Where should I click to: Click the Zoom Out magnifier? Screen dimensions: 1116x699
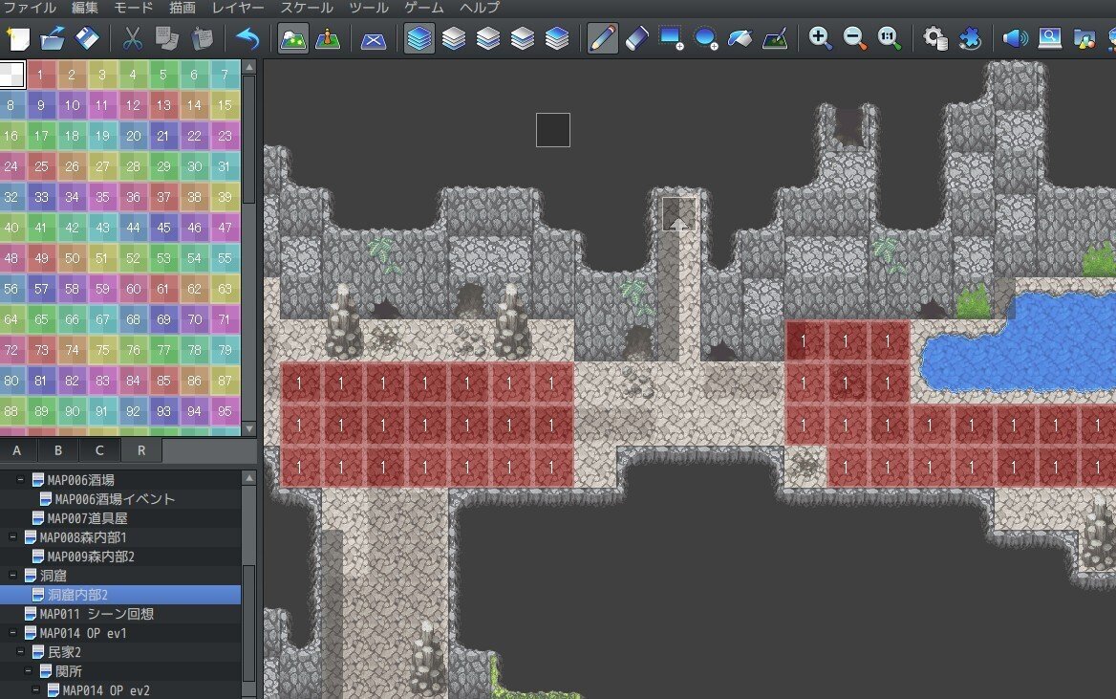(x=854, y=37)
